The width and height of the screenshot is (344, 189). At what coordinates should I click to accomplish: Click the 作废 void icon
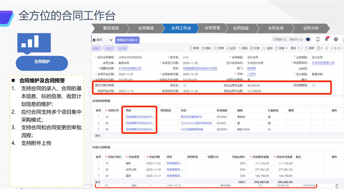tap(252, 48)
